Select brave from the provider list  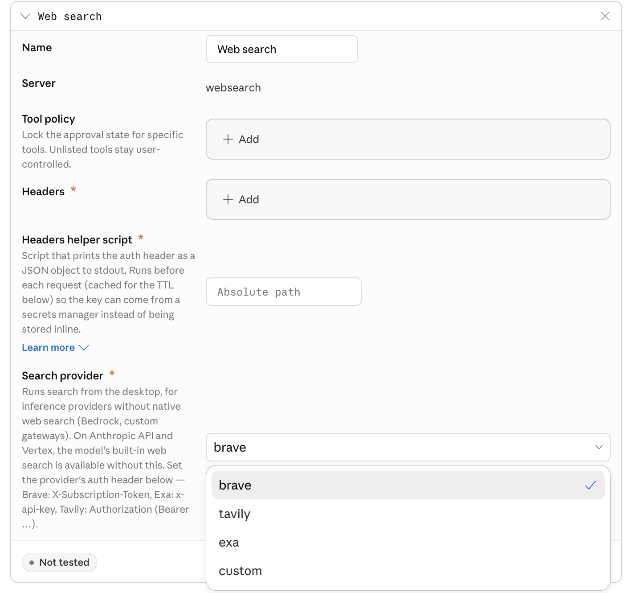pyautogui.click(x=408, y=485)
